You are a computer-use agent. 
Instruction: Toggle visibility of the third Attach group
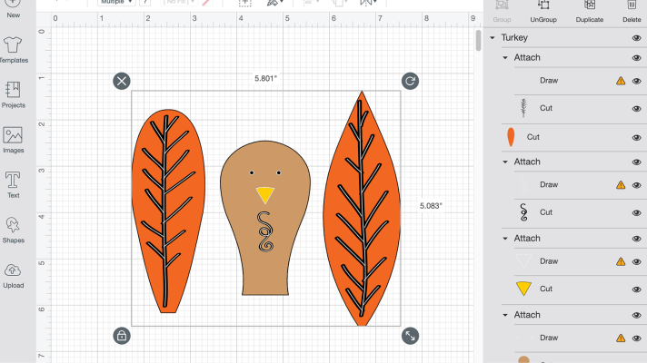coord(636,239)
